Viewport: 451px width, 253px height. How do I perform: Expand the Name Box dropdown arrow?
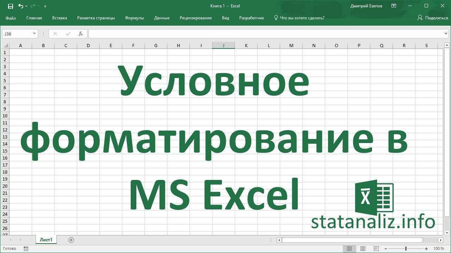point(35,34)
